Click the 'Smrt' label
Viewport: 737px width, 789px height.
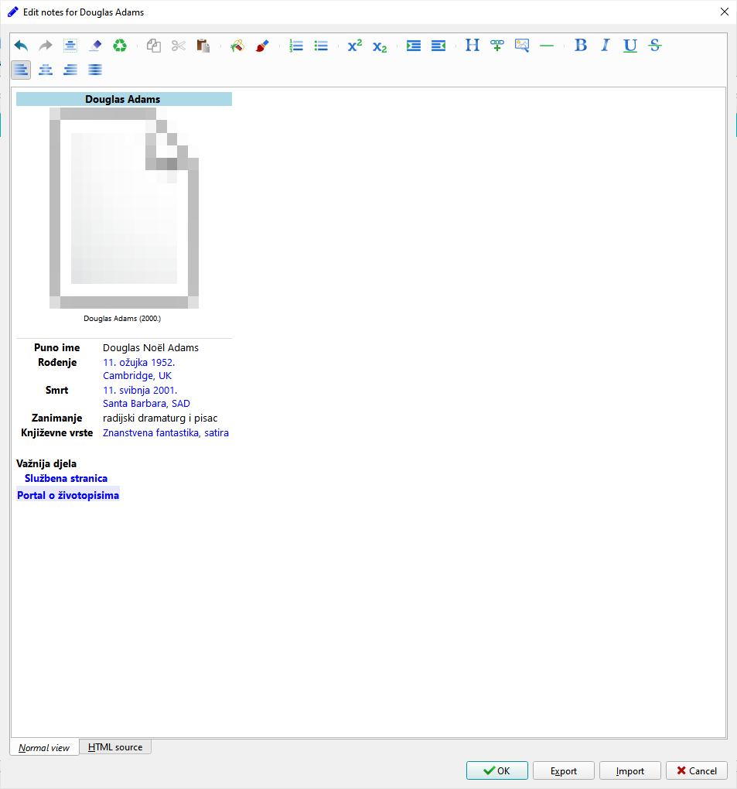[x=57, y=390]
